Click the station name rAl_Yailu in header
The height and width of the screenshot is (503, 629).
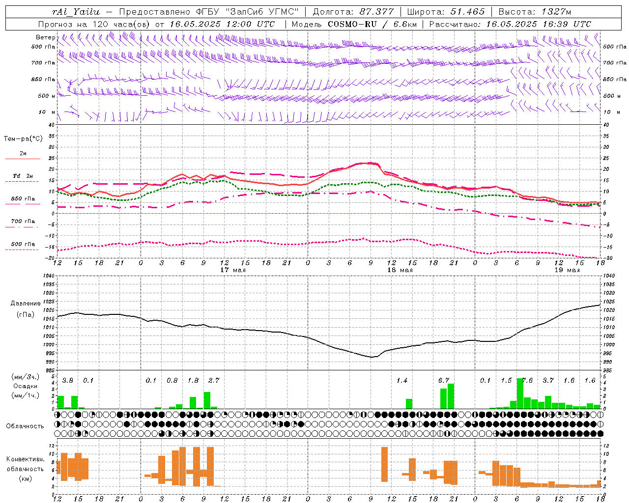coord(76,12)
